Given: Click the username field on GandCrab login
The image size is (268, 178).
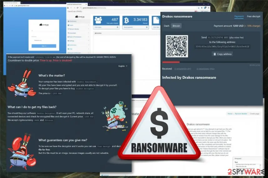Looking at the screenshot, I should coord(44,31).
